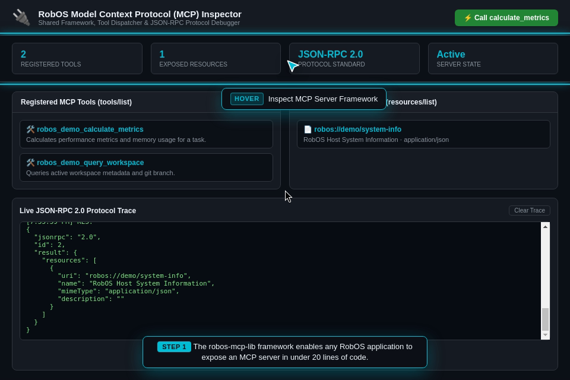Click the "RobOS Host System Information · application/json" text
The width and height of the screenshot is (570, 380).
pyautogui.click(x=376, y=140)
